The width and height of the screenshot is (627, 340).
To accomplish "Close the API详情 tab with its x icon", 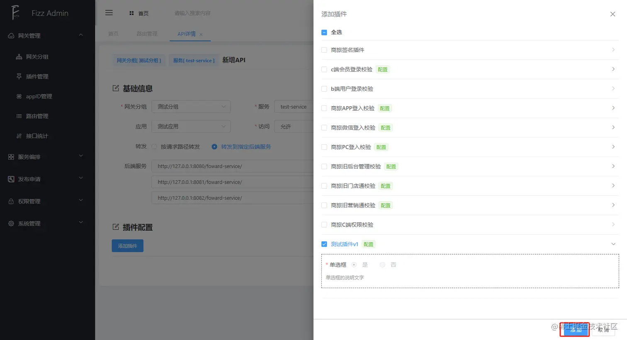I will tap(201, 34).
